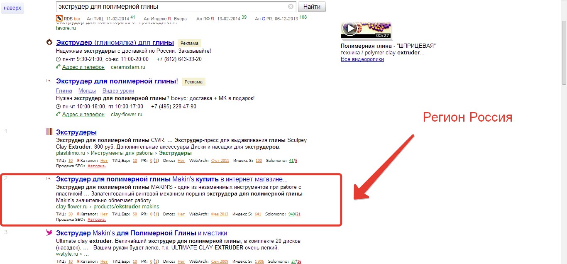Screen dimensions: 567x264
Task: Click Solomono value 940
Action: 291,214
